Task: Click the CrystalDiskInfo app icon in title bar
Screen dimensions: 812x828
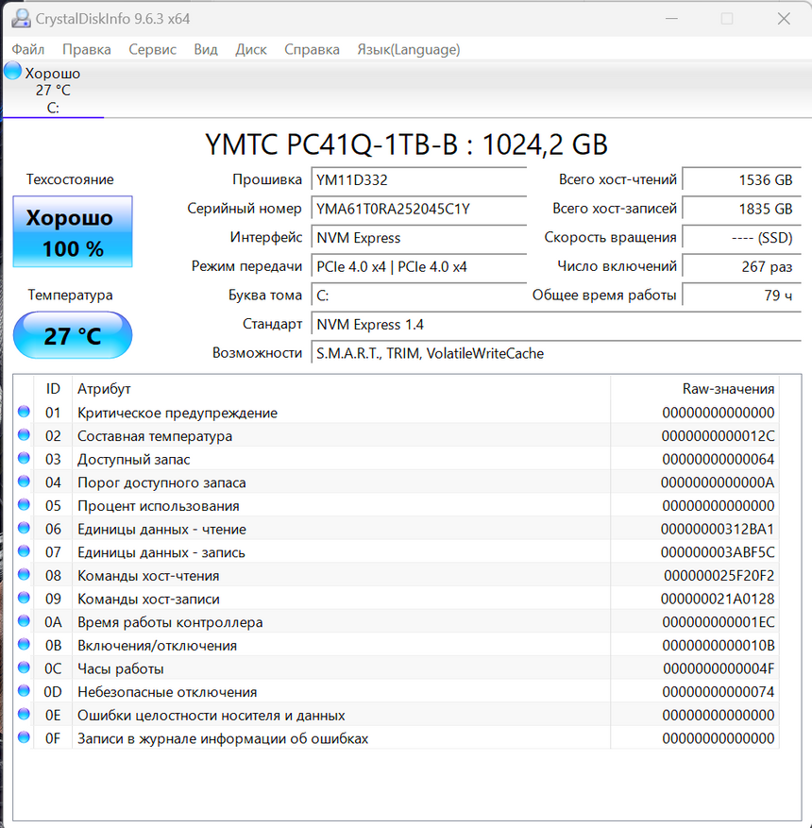Action: coord(21,19)
